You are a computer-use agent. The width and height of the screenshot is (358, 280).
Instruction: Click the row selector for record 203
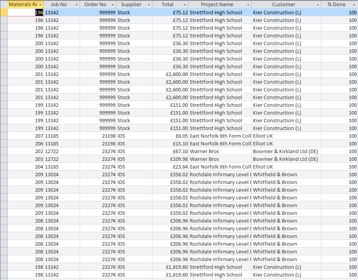3,159
